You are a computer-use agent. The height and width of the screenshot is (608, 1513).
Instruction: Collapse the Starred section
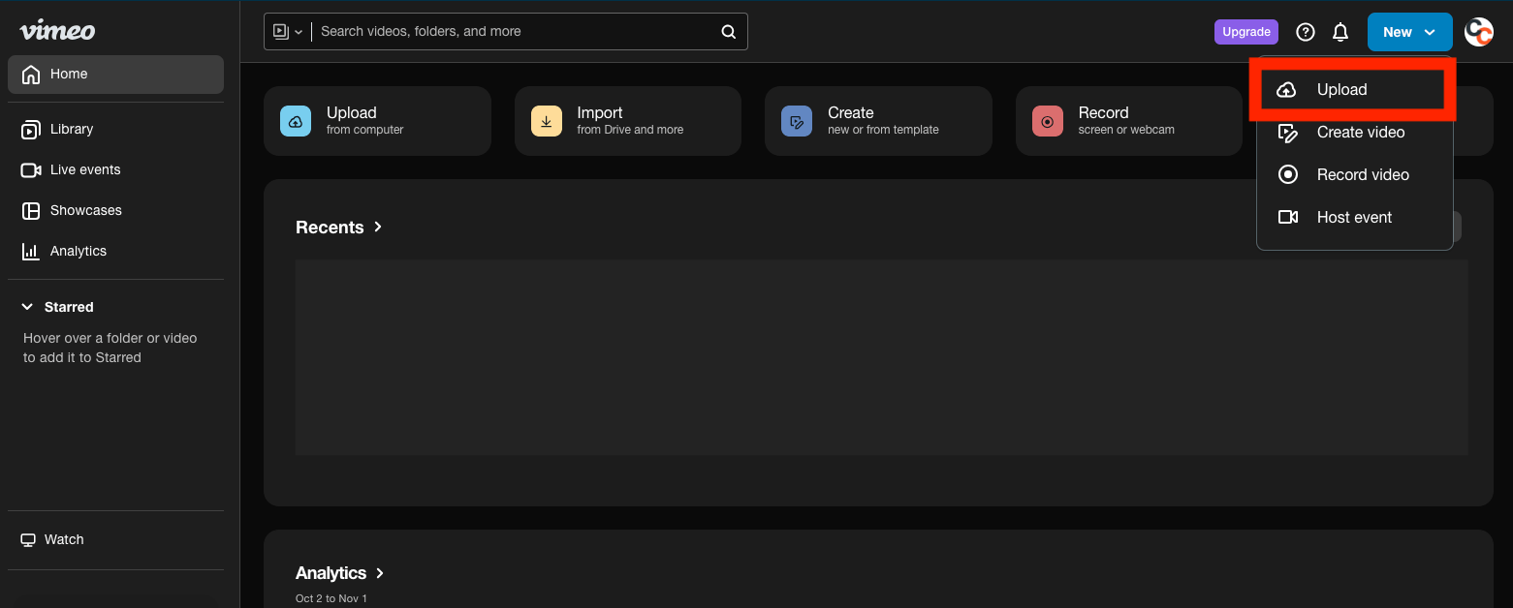tap(27, 307)
